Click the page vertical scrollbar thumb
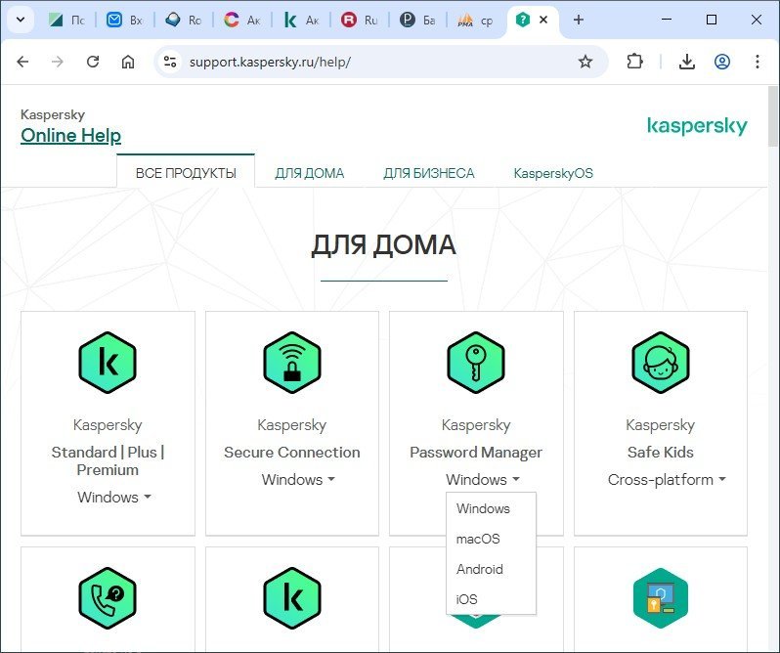780x653 pixels. coord(772,117)
